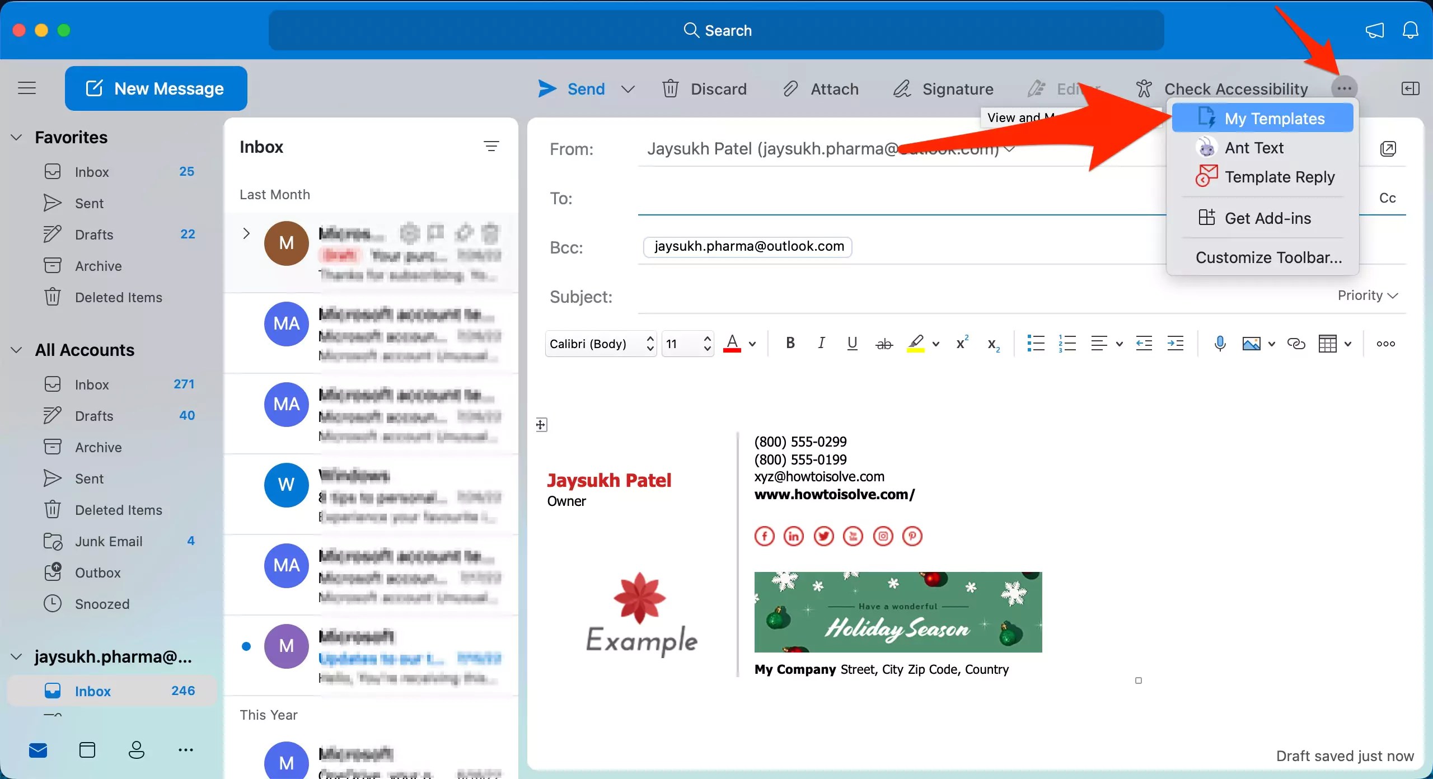Click the Discard trash icon
Screen dimensions: 1433x779
[x=670, y=88]
